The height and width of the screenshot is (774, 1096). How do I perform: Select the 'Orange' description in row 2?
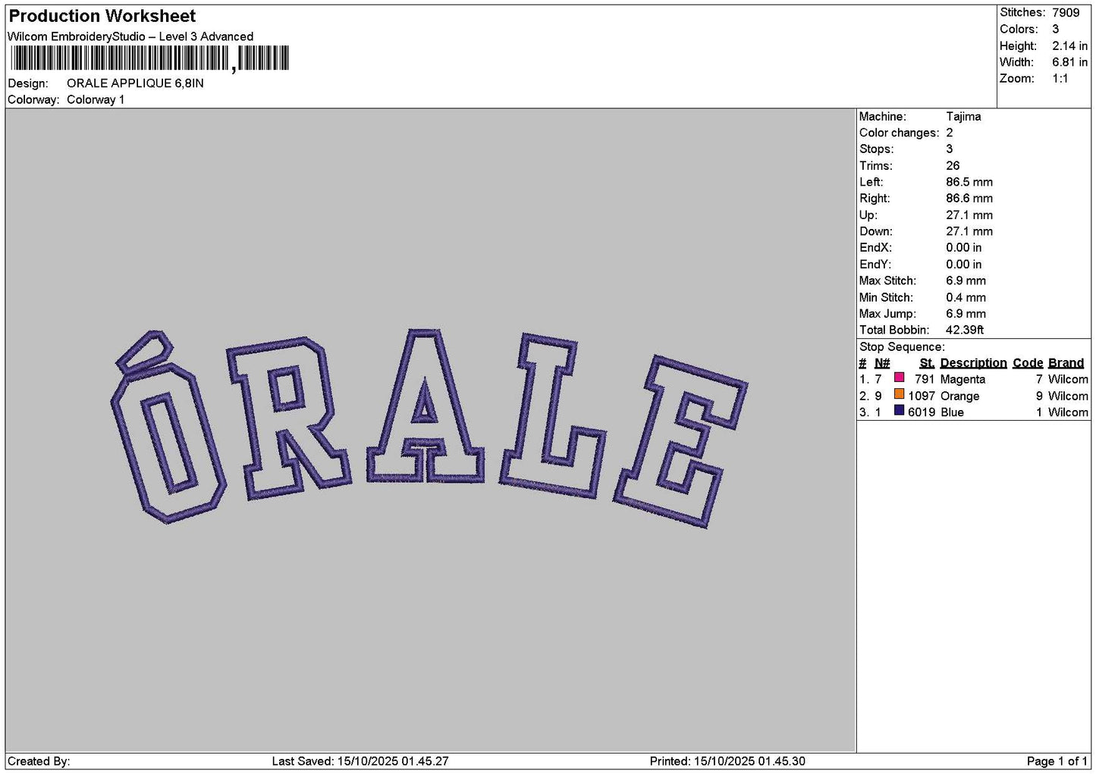coord(959,396)
